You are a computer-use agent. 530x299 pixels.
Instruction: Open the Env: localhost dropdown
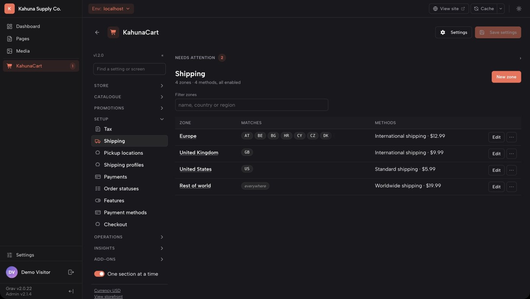[x=111, y=9]
